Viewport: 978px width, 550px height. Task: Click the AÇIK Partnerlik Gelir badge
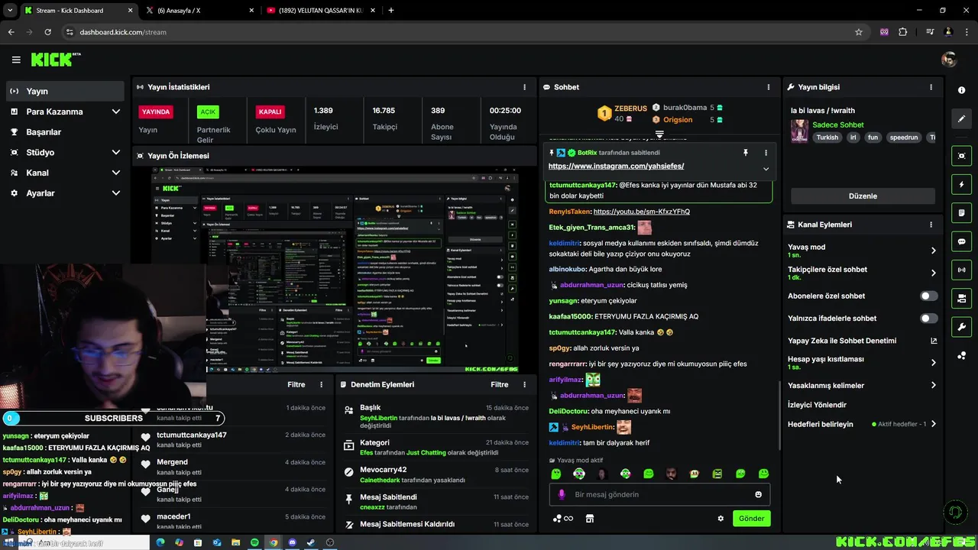point(208,112)
